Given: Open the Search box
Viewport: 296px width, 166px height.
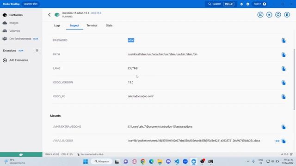Looking at the screenshot, I should [221, 4].
